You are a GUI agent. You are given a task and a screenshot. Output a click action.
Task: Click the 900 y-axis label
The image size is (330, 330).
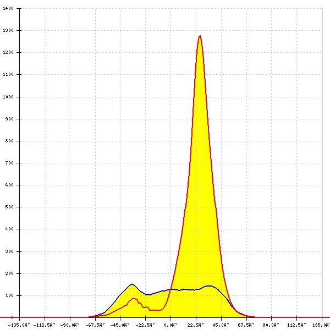pyautogui.click(x=9, y=119)
